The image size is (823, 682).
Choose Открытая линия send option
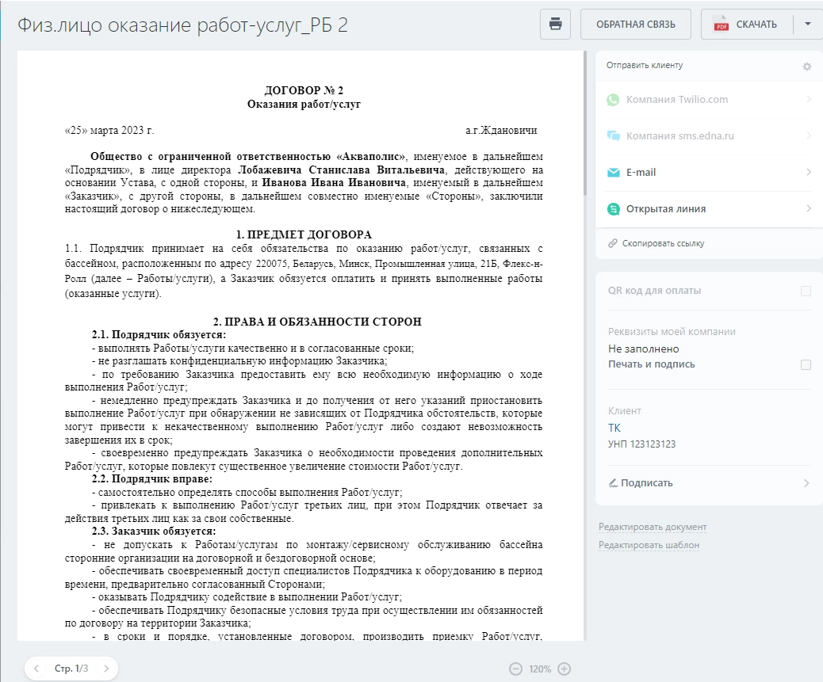tap(709, 208)
